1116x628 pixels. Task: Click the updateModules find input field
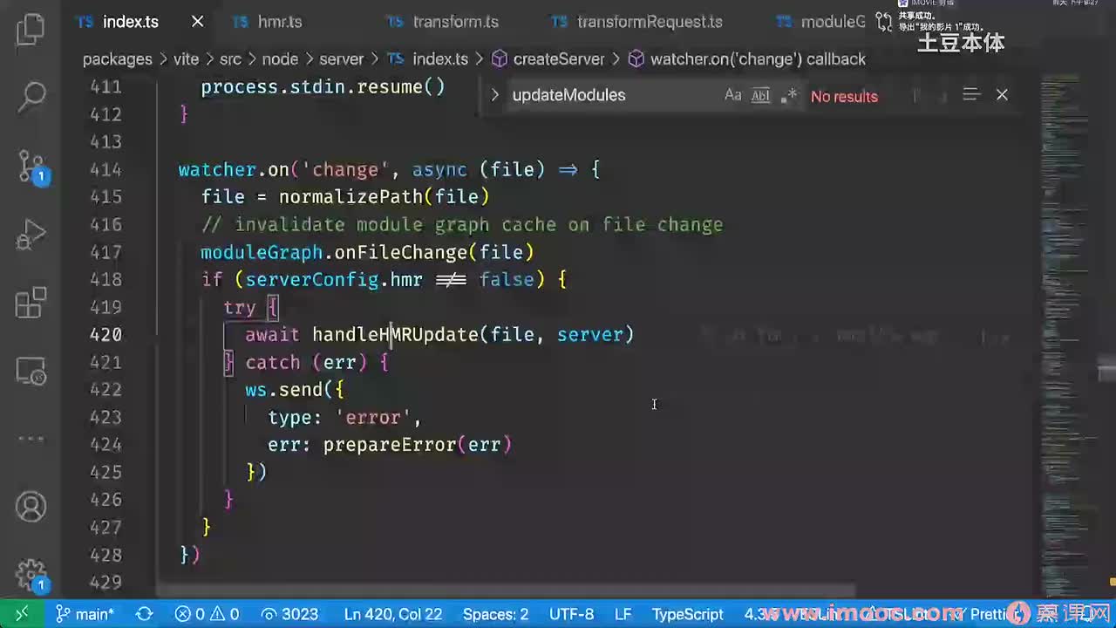613,95
